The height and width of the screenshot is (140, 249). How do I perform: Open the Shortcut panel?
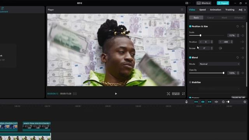(x=204, y=3)
